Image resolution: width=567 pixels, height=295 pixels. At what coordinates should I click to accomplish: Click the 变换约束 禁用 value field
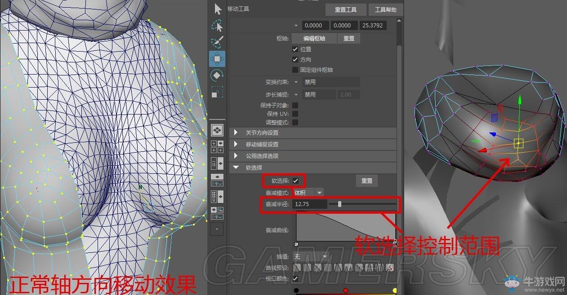331,82
